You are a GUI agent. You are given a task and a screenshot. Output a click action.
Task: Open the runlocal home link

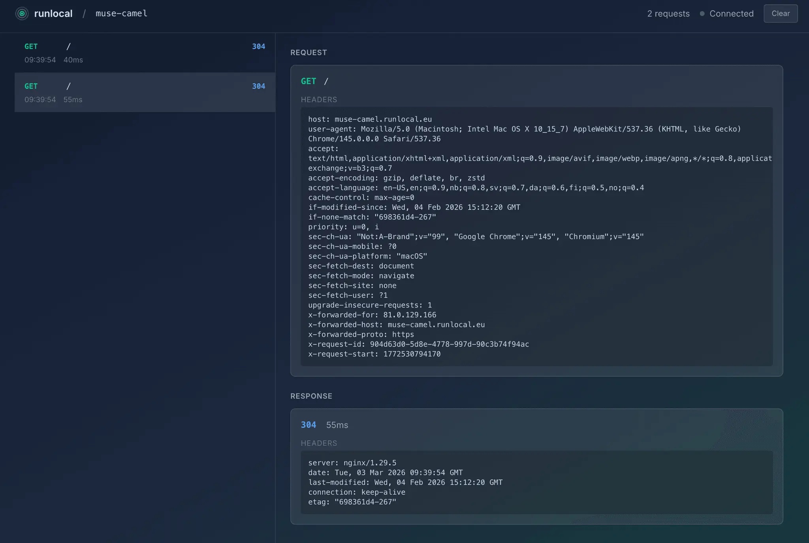click(53, 13)
